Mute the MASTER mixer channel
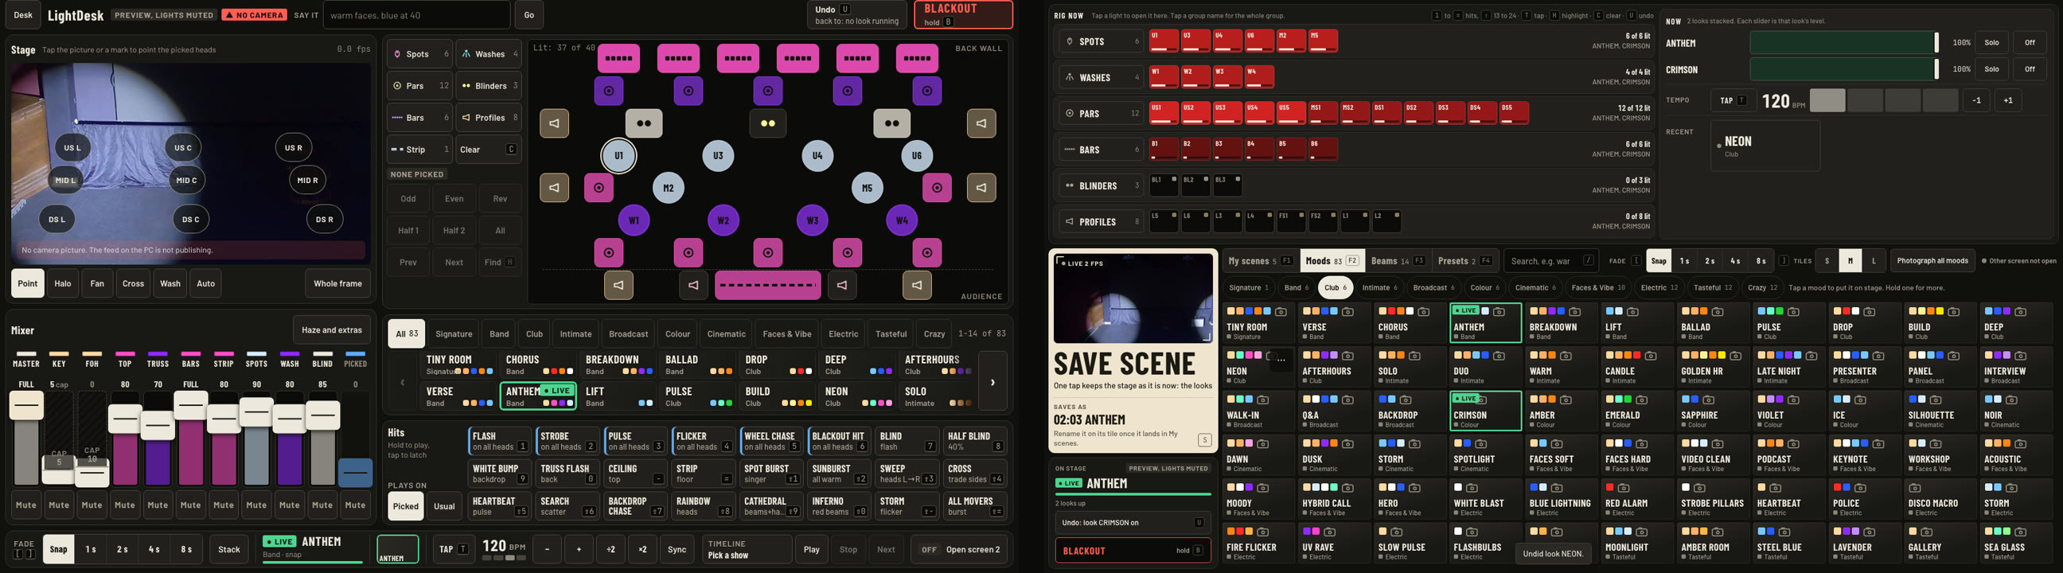2063x573 pixels. pyautogui.click(x=26, y=505)
